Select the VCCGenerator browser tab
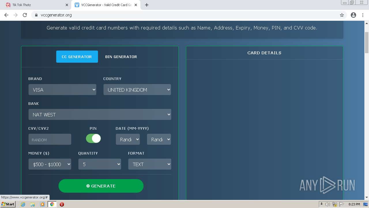Image resolution: width=369 pixels, height=208 pixels. [106, 5]
